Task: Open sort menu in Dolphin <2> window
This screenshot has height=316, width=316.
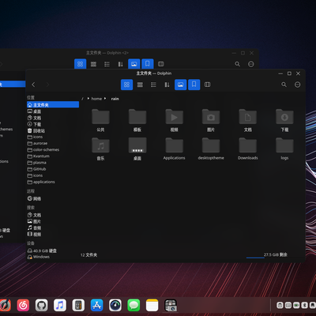Action: (120, 64)
